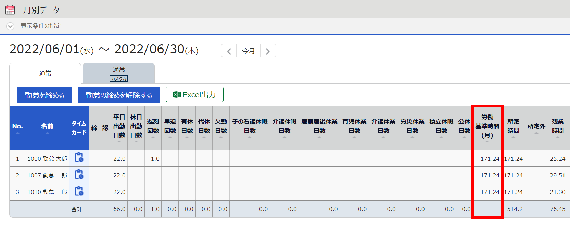This screenshot has width=570, height=231.
Task: Click employee name 1000 勤怠 太郎
Action: click(x=47, y=159)
